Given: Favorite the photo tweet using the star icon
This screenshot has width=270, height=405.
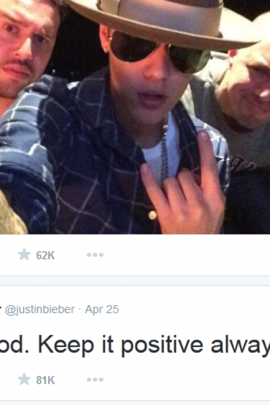Looking at the screenshot, I should [24, 254].
